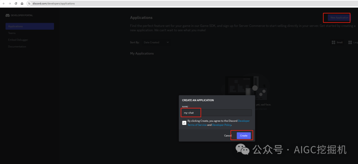The height and width of the screenshot is (164, 358).
Task: Click the Name field containing my-chat
Action: pyautogui.click(x=216, y=113)
